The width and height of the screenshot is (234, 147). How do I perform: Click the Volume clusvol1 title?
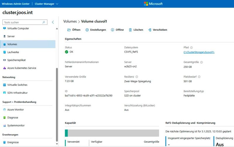(94, 21)
